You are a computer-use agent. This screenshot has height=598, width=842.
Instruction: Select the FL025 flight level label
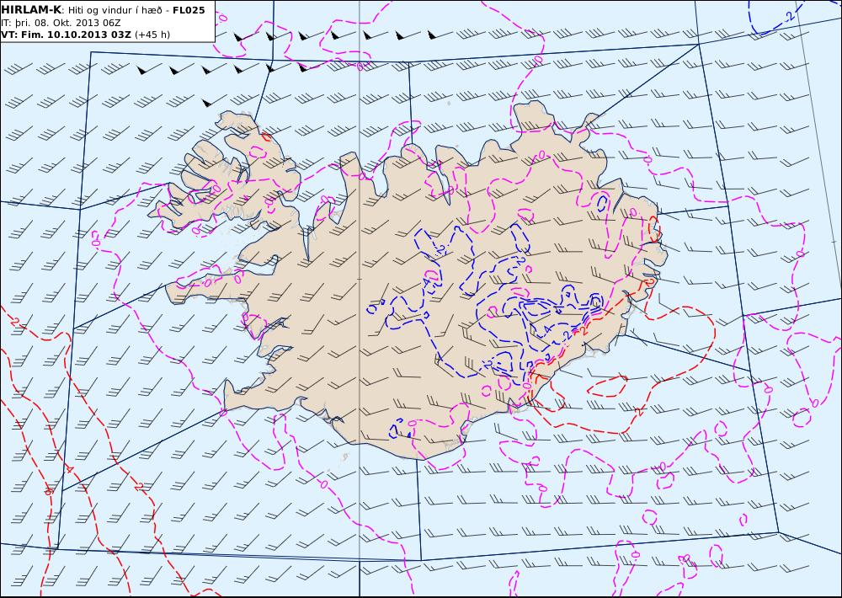(x=189, y=10)
